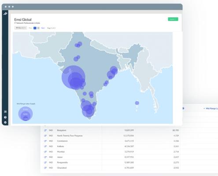The image size is (218, 176).
Task: Click the large Mumbai area bubble on map
Action: [x=74, y=77]
